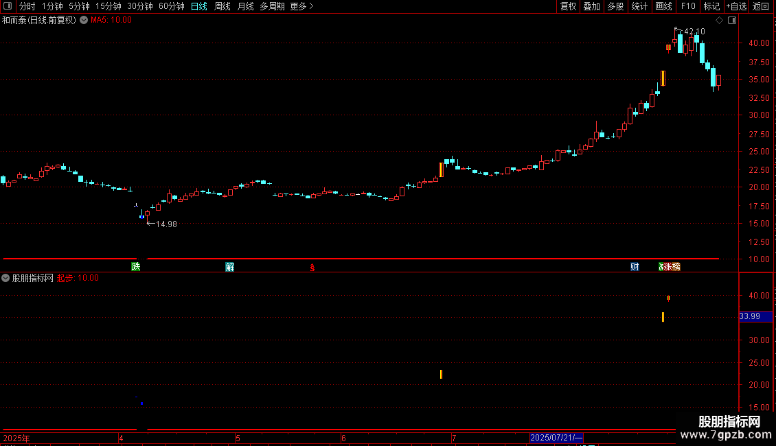
Task: Click the 起步: 10.00 indicator value
Action: 78,278
